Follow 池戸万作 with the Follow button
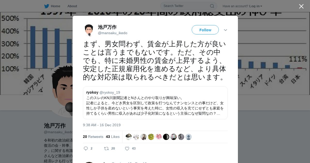310x163 pixels. pyautogui.click(x=205, y=30)
